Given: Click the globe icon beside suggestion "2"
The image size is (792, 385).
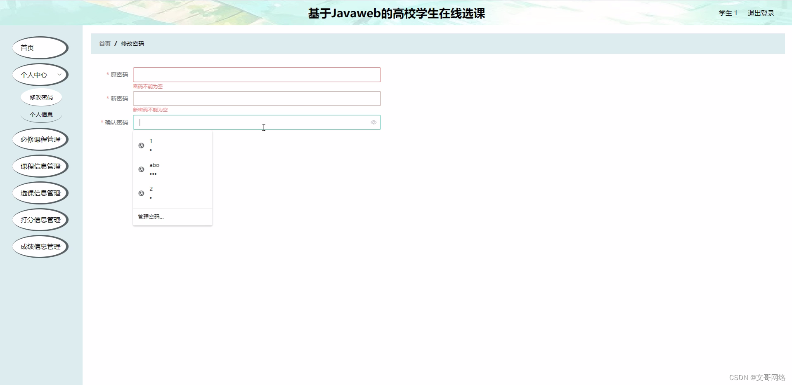Looking at the screenshot, I should click(142, 193).
